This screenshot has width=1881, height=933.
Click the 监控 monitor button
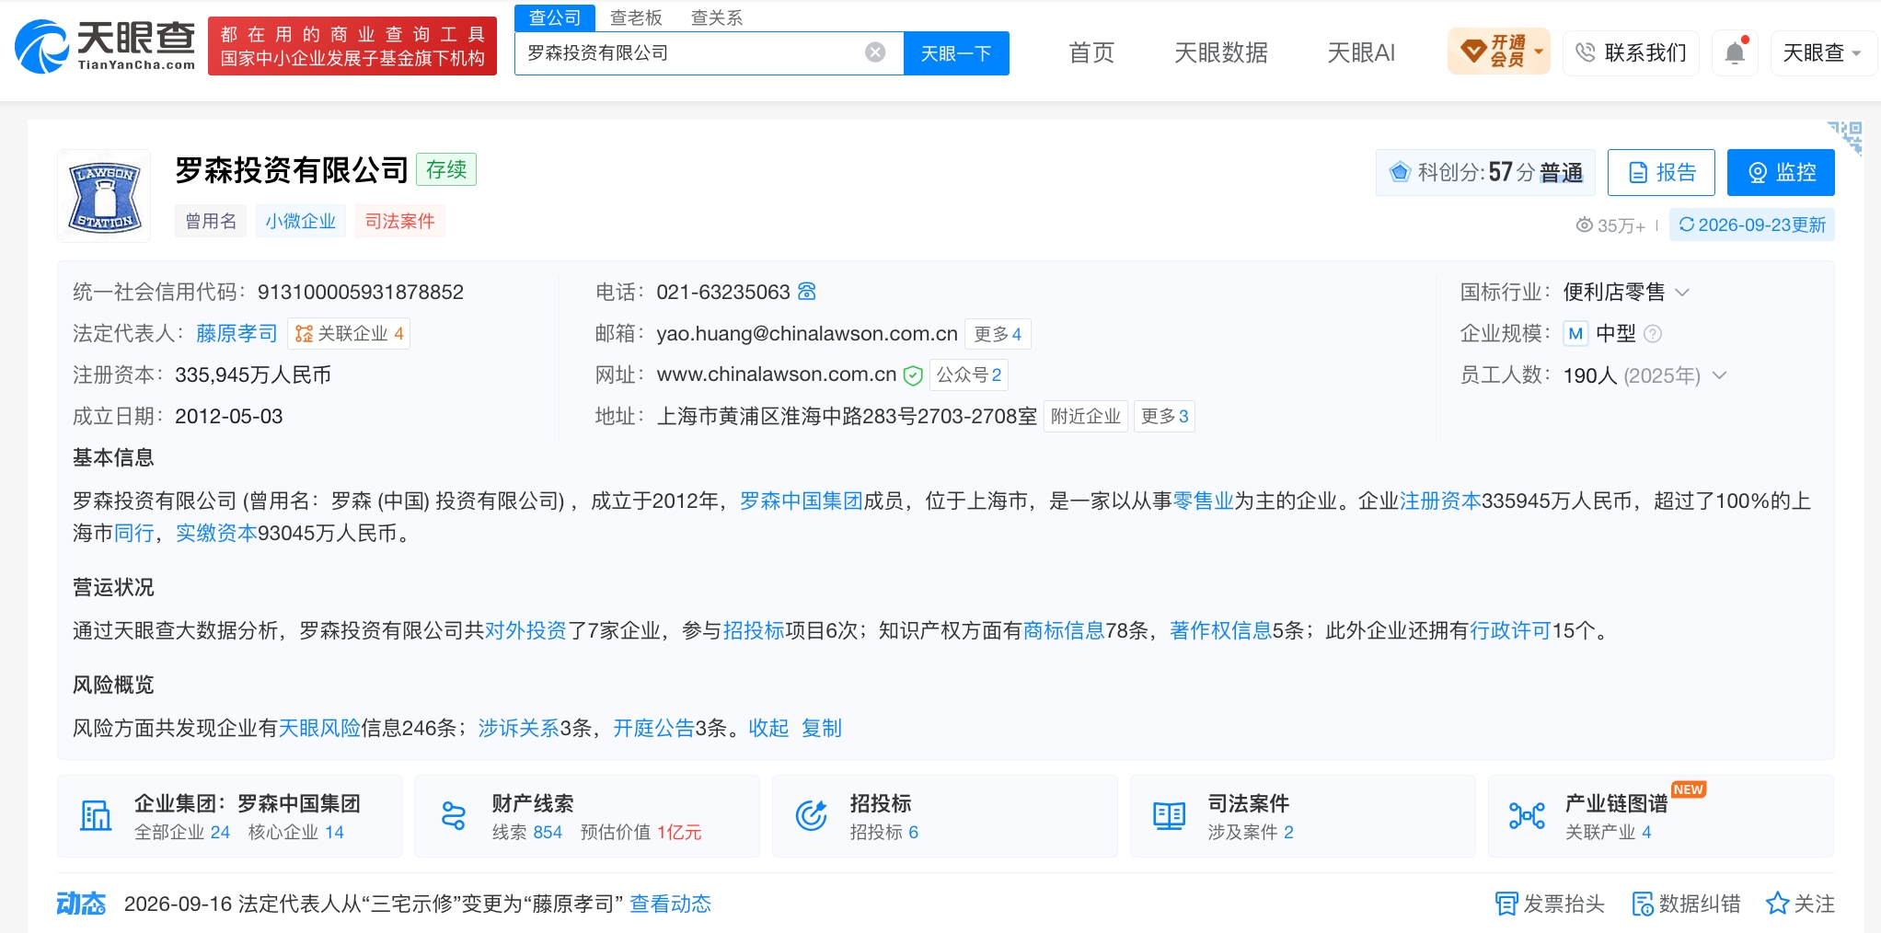coord(1781,172)
